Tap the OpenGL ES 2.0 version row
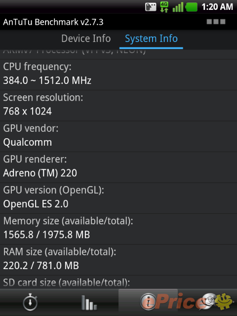 tap(118, 198)
